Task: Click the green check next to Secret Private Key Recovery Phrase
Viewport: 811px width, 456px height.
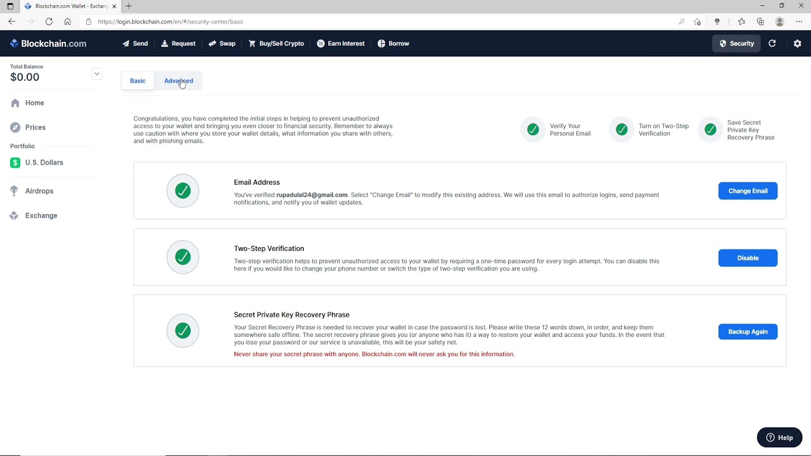Action: pyautogui.click(x=183, y=331)
